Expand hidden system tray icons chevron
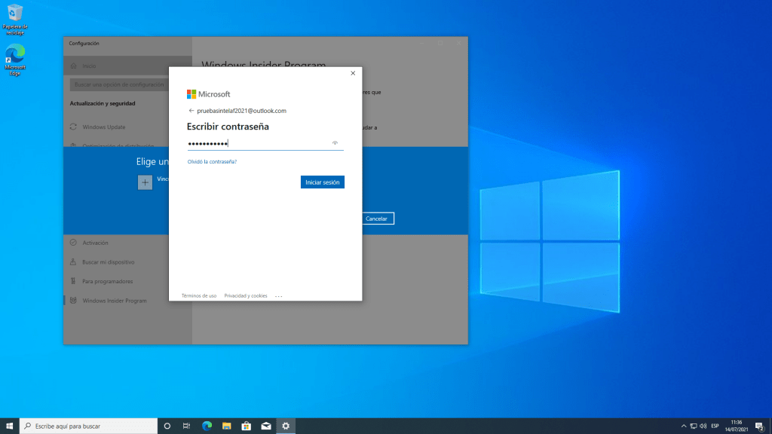The height and width of the screenshot is (434, 772). [x=684, y=426]
